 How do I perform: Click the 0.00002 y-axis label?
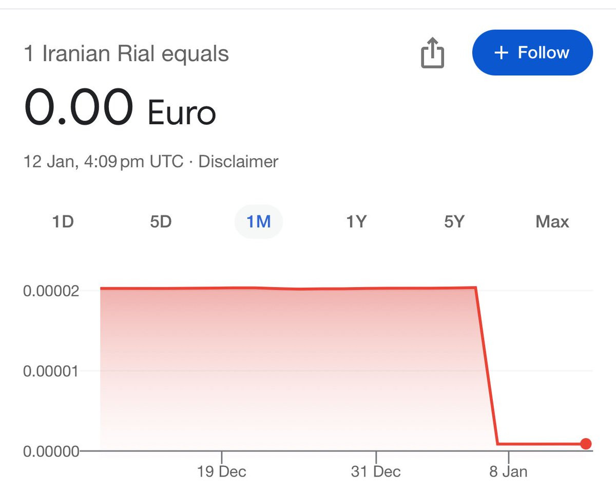pos(51,291)
